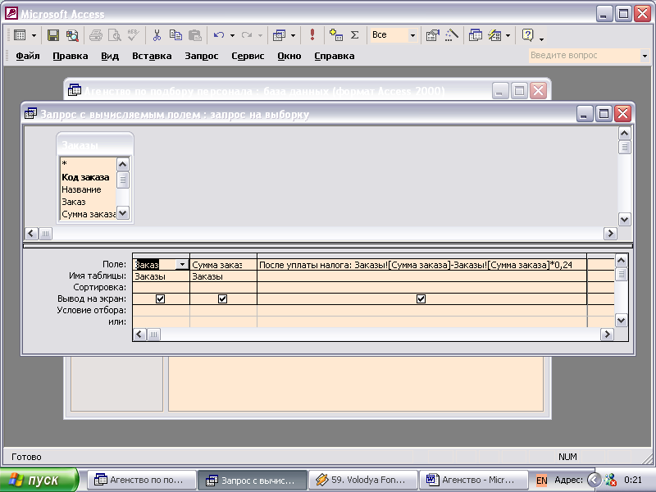The width and height of the screenshot is (656, 492).
Task: Open the View button dropdown arrow
Action: pos(34,35)
